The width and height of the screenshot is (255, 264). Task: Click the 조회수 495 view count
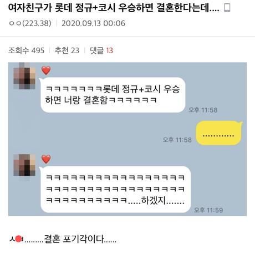pos(26,50)
